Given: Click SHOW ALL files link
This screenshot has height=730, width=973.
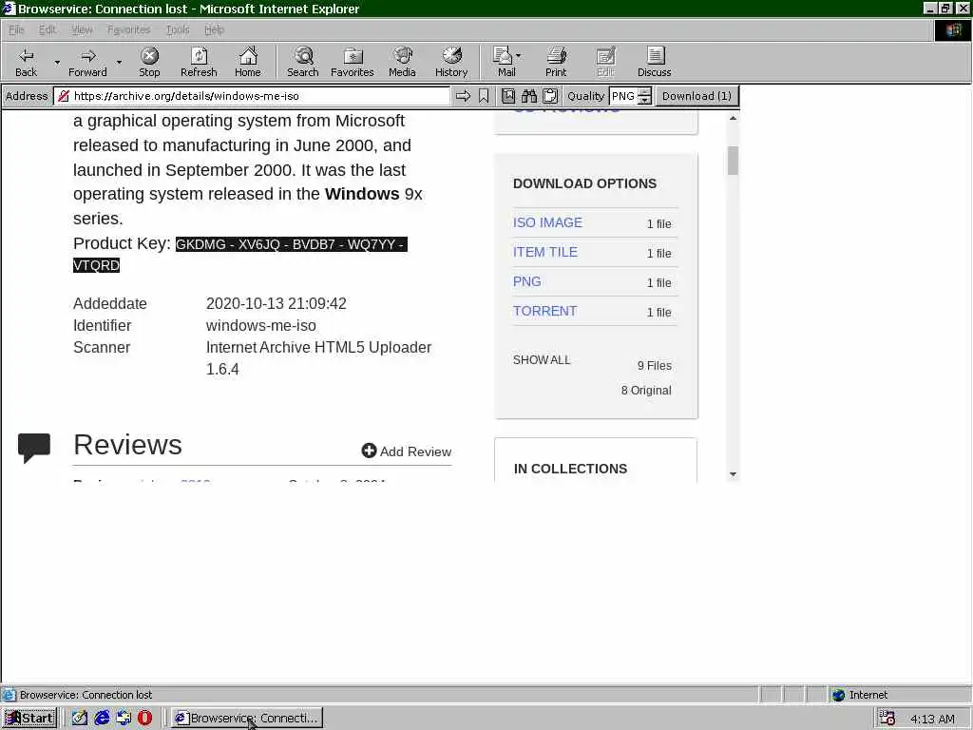Looking at the screenshot, I should (x=541, y=360).
